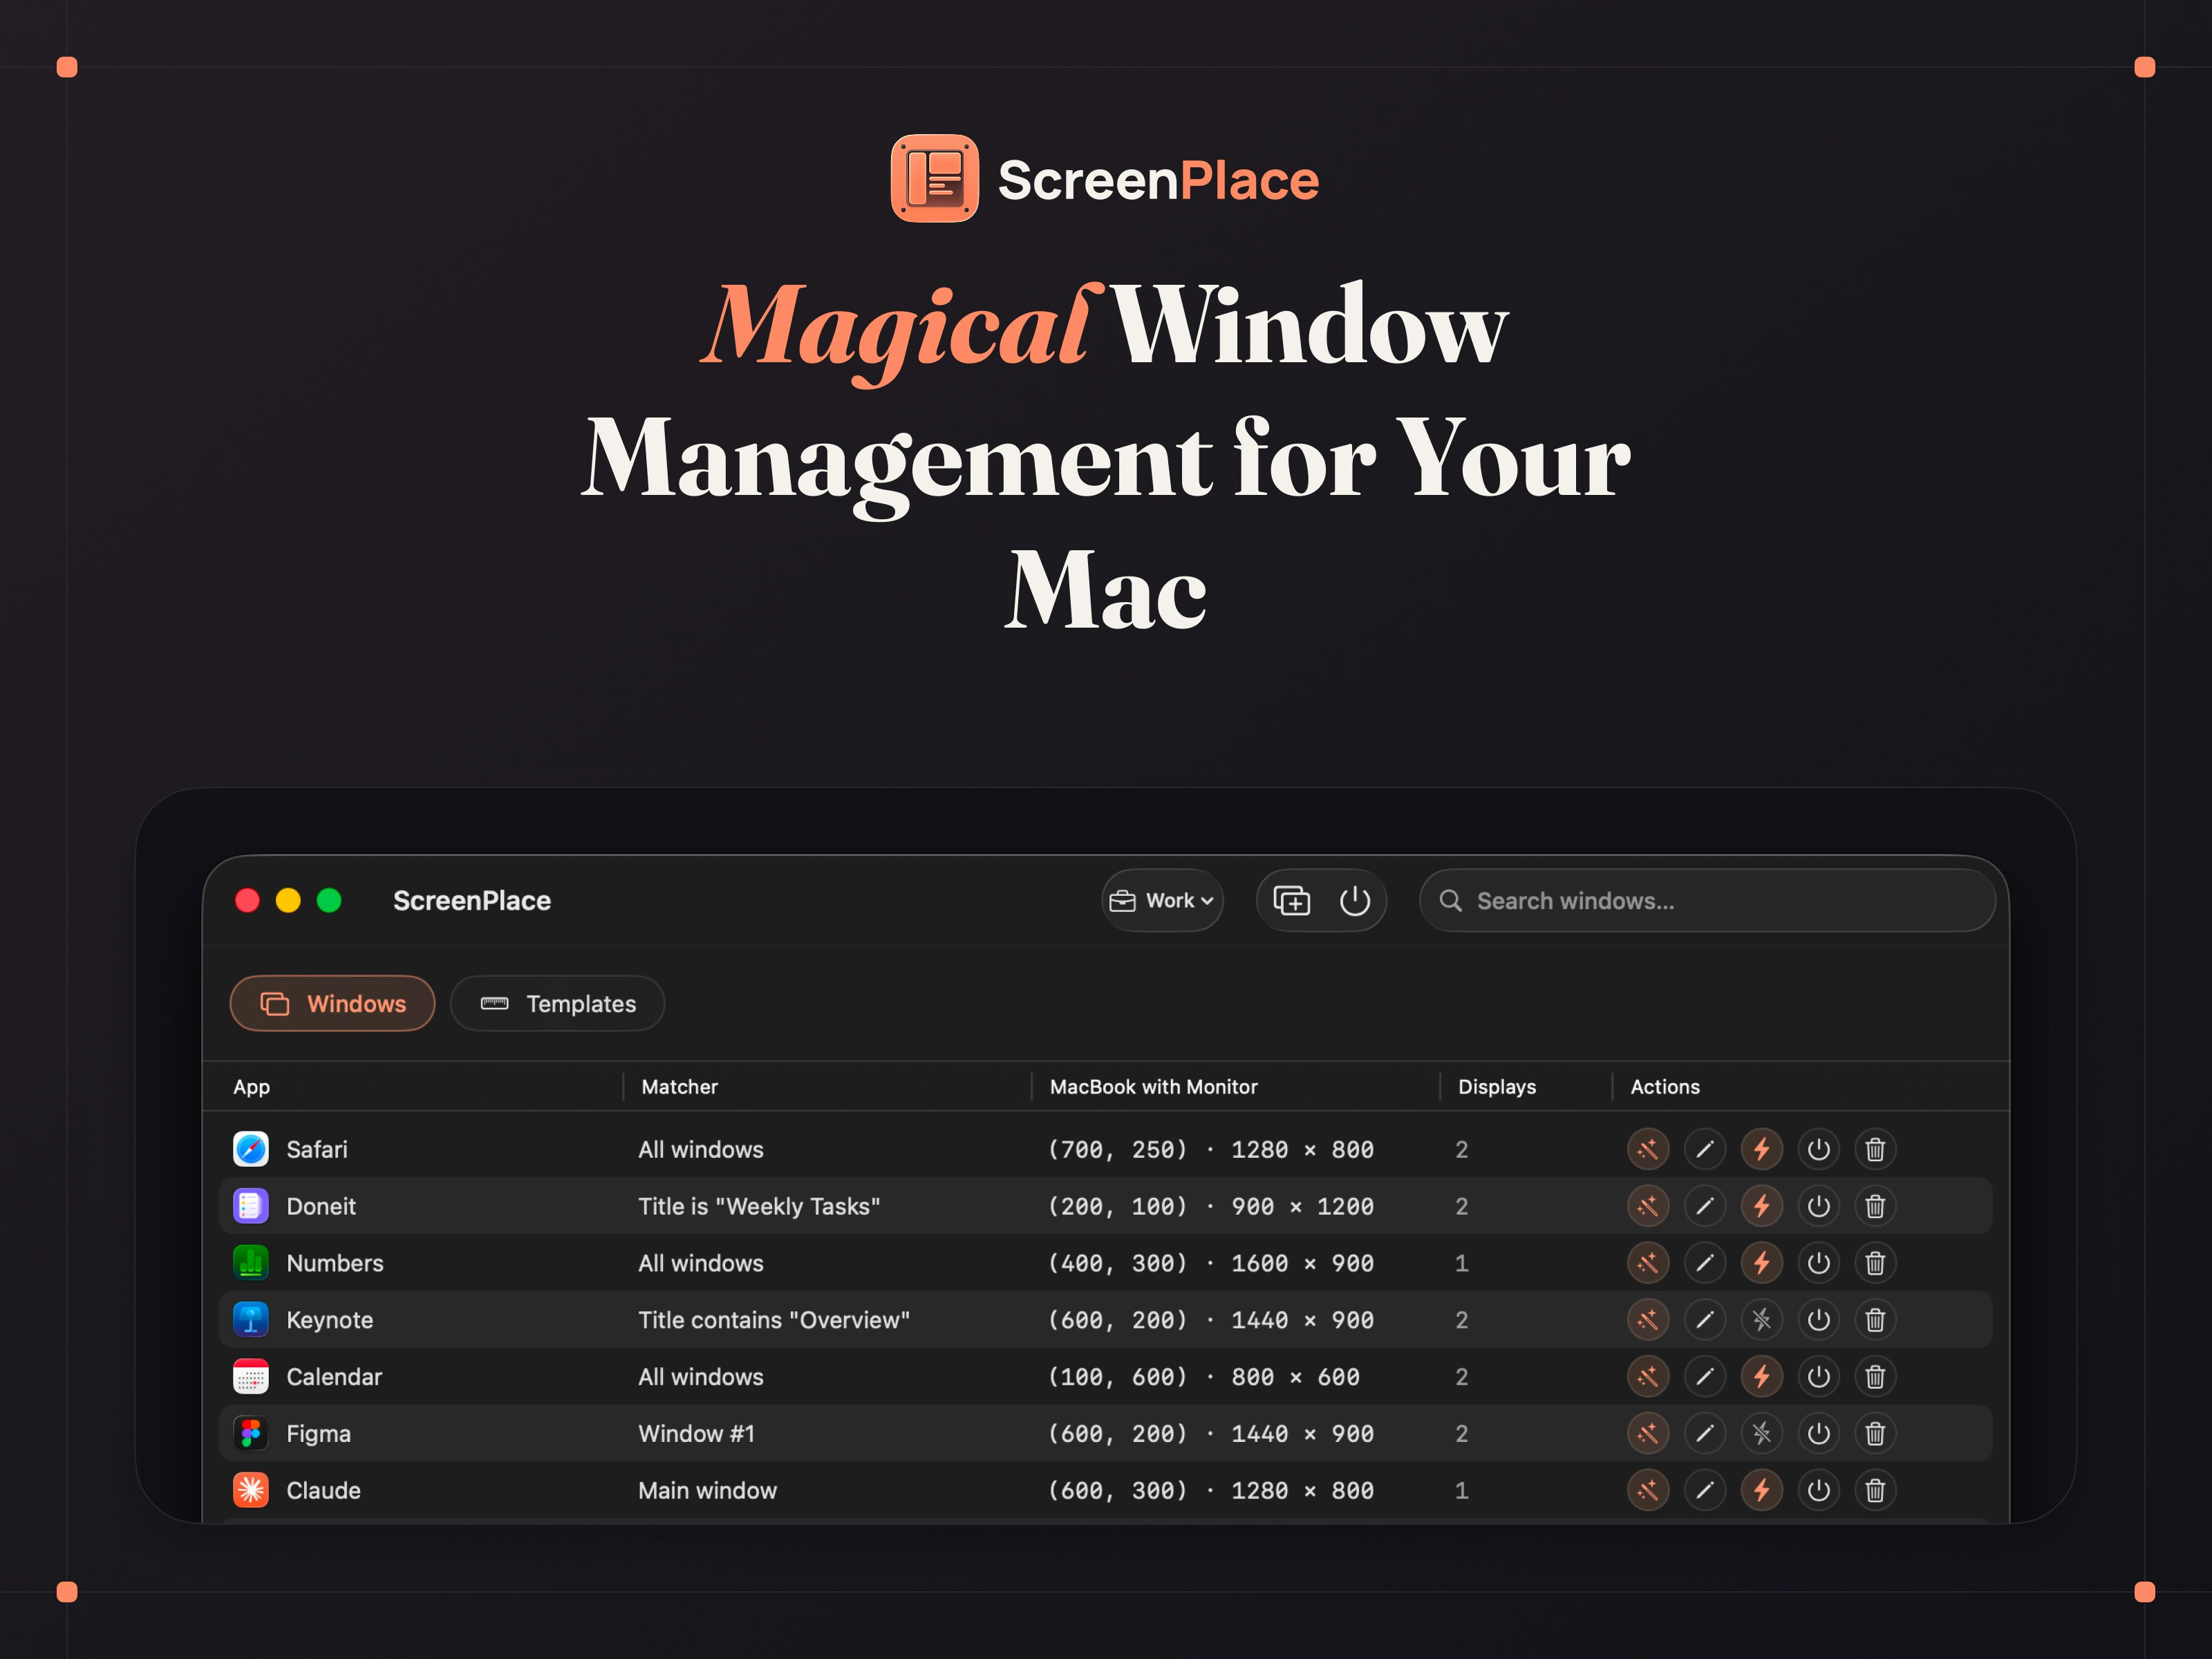
Task: Delete the Safari rule with its trash icon
Action: click(1876, 1149)
